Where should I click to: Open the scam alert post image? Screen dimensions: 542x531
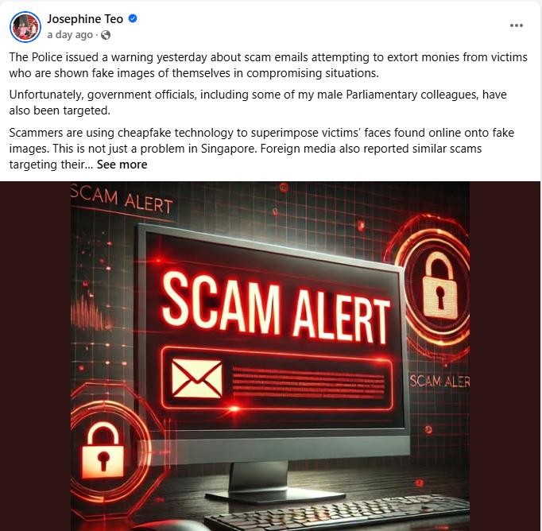click(x=270, y=356)
